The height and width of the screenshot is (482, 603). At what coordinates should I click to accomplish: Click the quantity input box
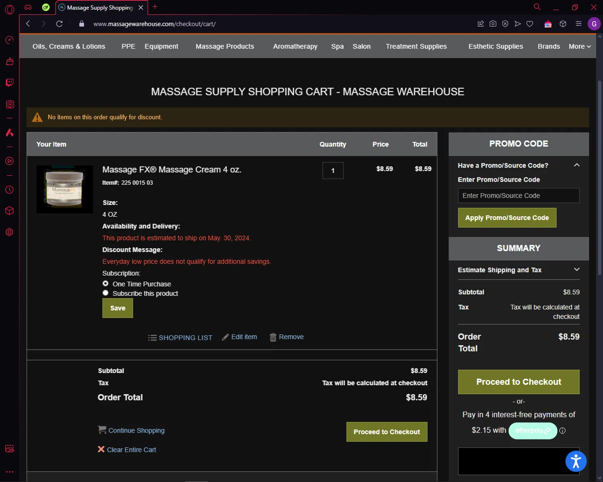coord(333,171)
